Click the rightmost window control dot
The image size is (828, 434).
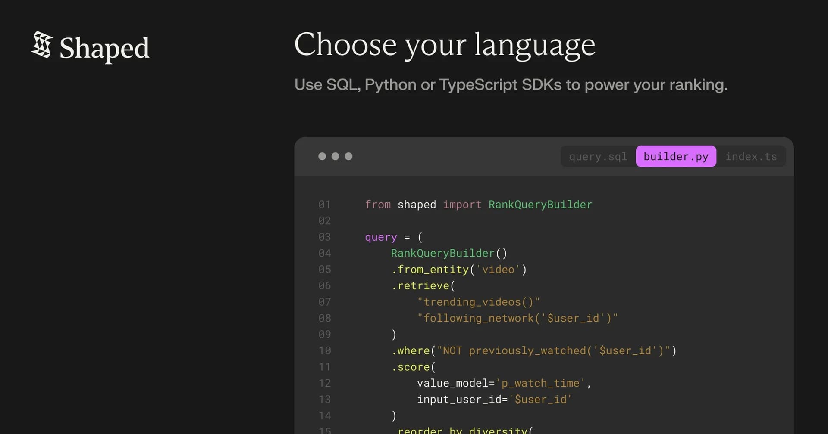pyautogui.click(x=349, y=156)
